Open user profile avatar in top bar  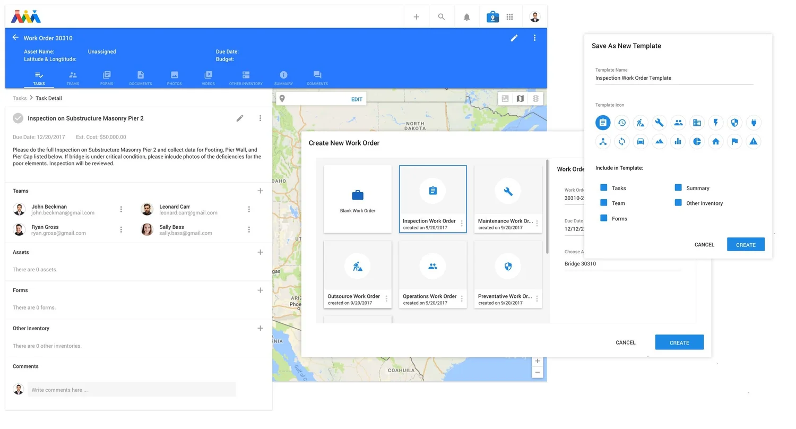pos(535,17)
